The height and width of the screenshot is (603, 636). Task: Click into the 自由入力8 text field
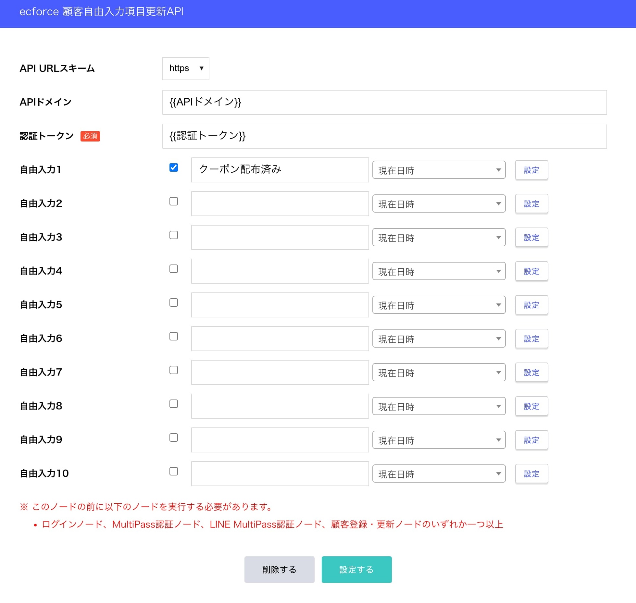[x=280, y=406]
